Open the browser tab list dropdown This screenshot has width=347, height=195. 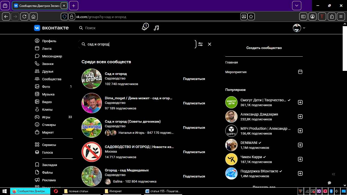point(296,6)
